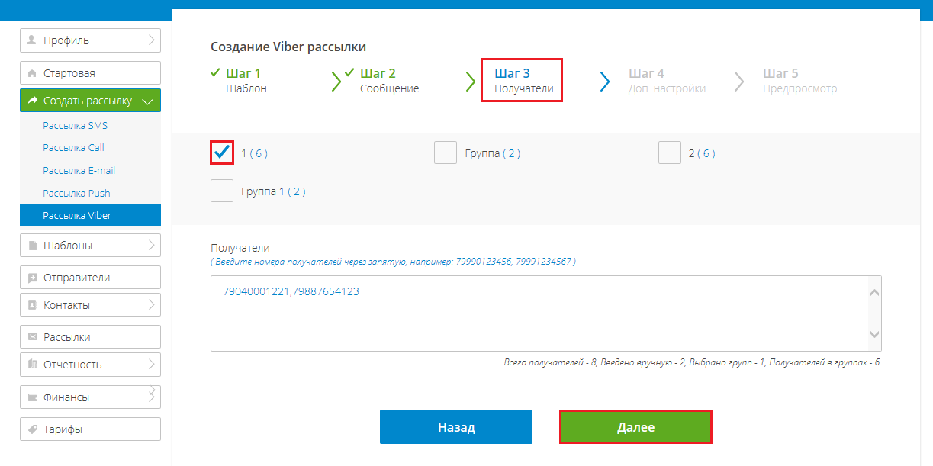Click the "2 ( 6 )" group label

click(x=702, y=153)
